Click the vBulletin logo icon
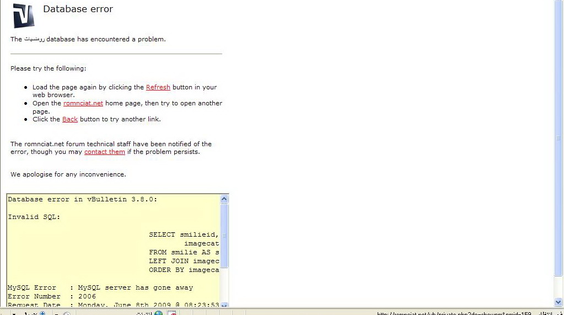The image size is (564, 315). 24,15
